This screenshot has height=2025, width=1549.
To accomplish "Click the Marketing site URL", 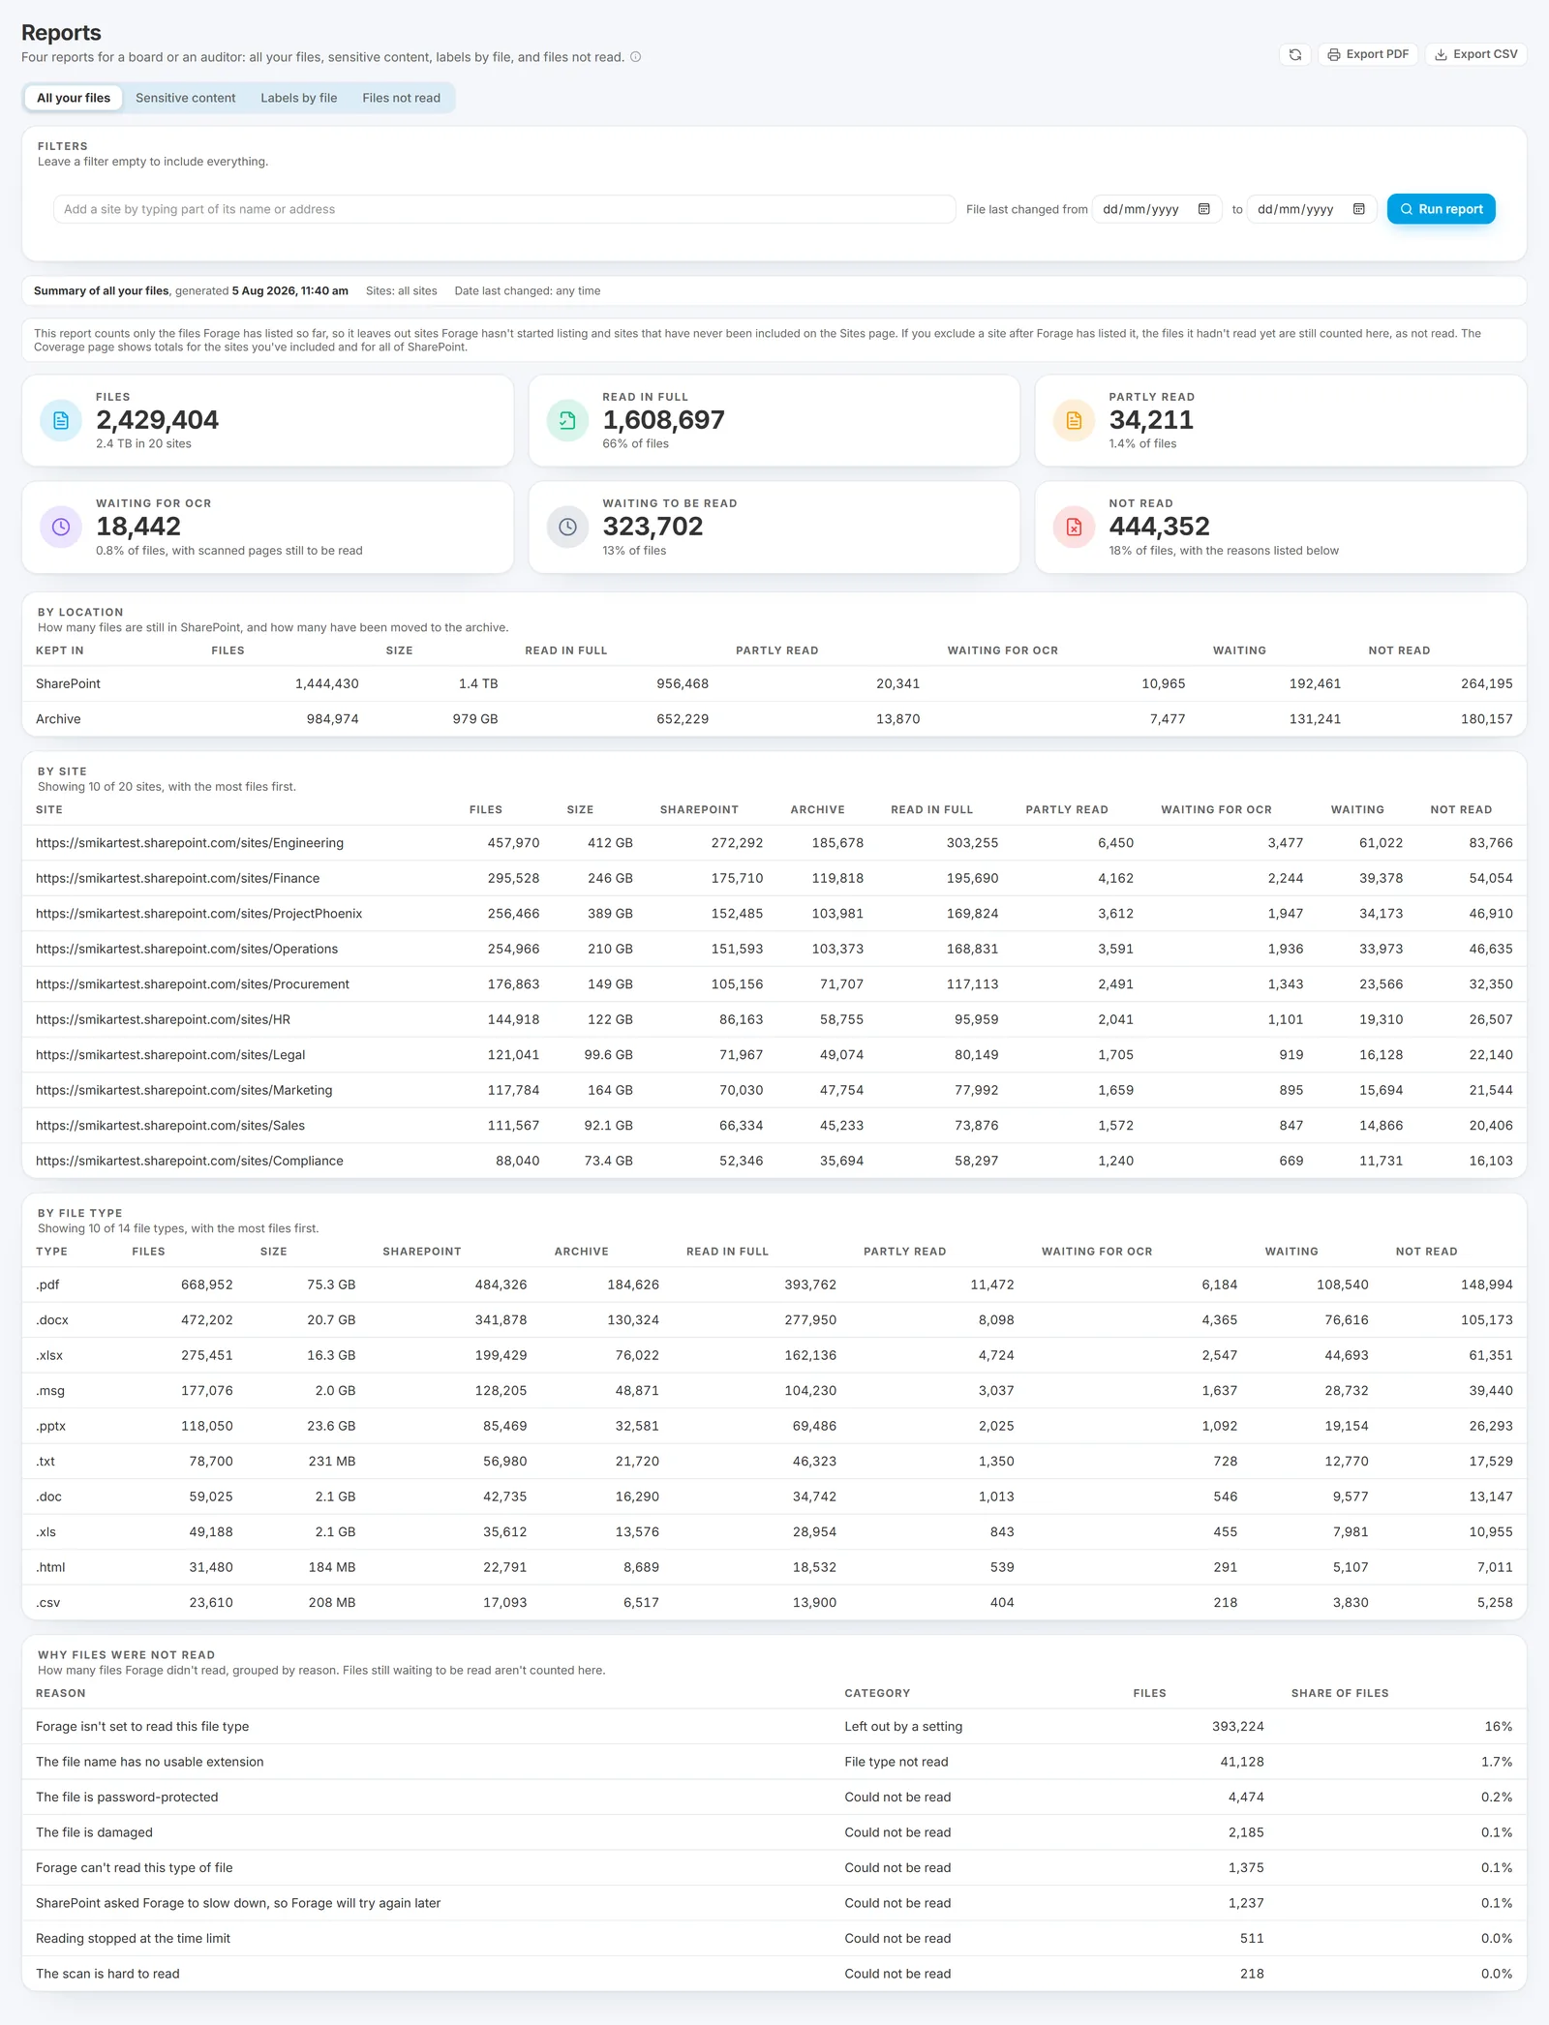I will (x=184, y=1090).
